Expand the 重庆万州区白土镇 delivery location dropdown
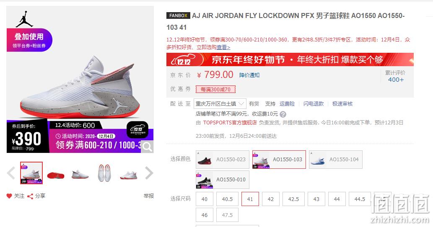 [x=220, y=104]
